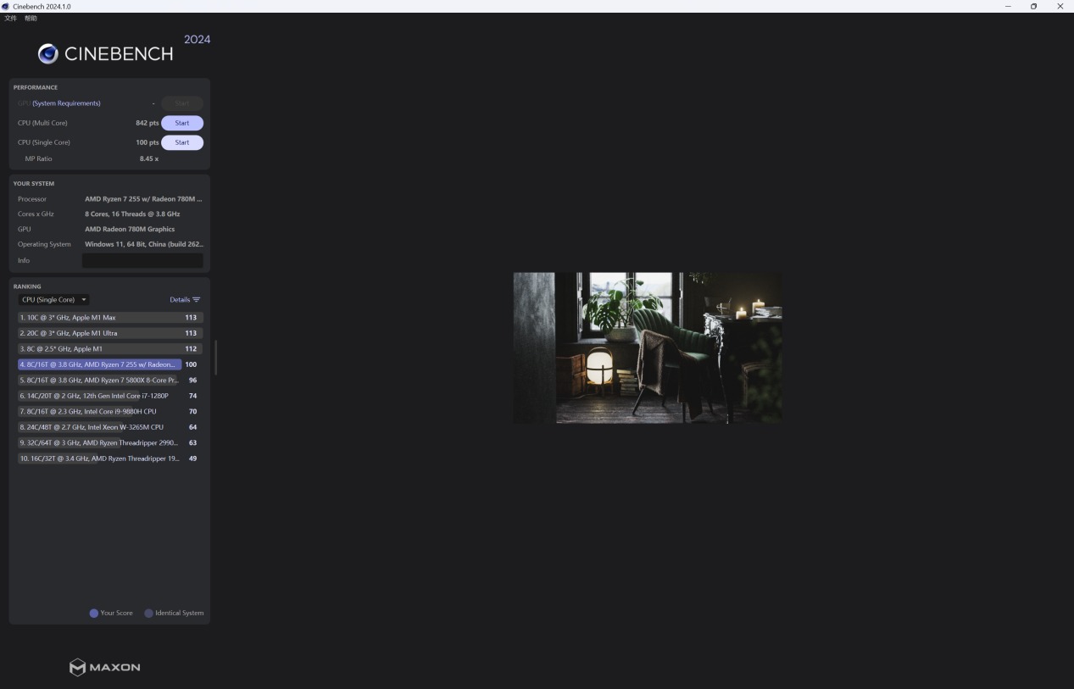Click the Info text input field

point(142,260)
